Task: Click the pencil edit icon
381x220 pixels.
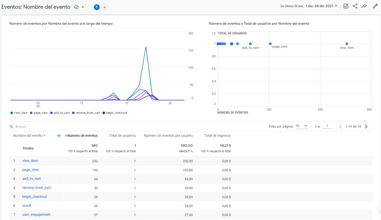Action: tap(375, 6)
